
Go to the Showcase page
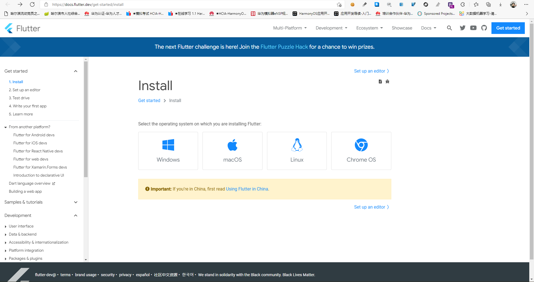coord(402,28)
